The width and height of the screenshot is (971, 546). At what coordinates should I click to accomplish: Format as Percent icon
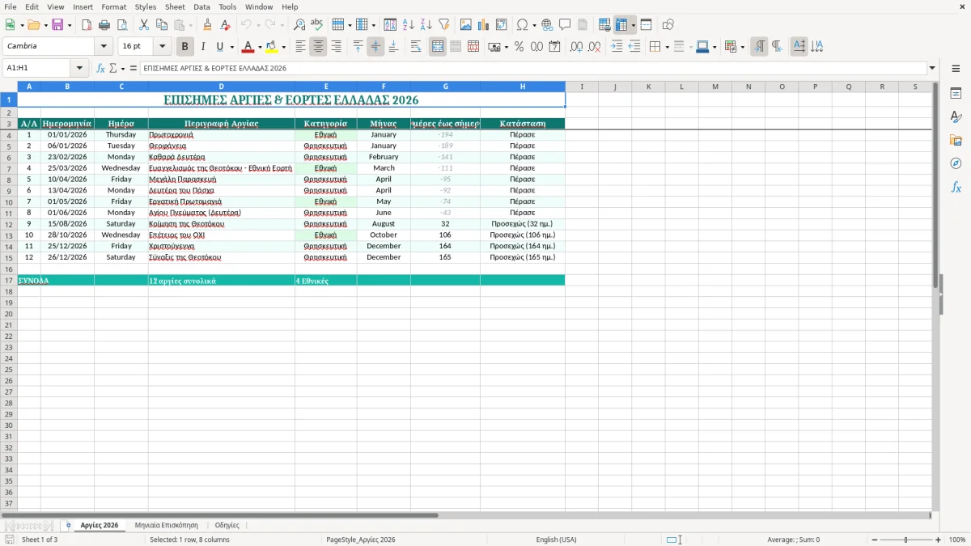(x=519, y=47)
